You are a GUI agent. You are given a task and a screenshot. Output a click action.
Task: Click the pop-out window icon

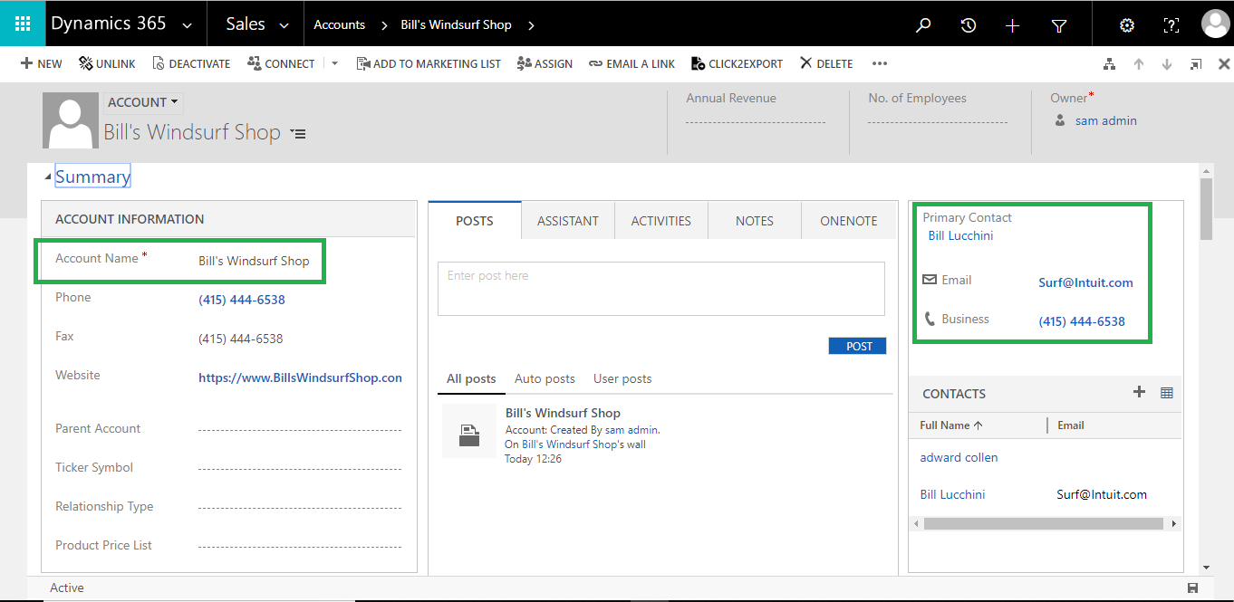click(1196, 64)
